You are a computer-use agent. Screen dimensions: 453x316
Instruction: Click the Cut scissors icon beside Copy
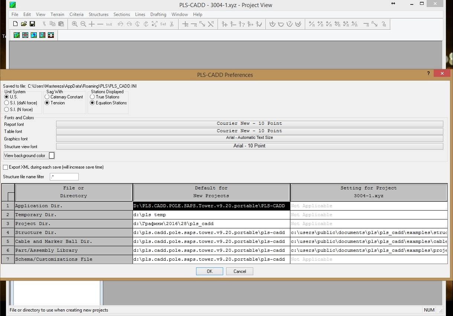point(44,24)
